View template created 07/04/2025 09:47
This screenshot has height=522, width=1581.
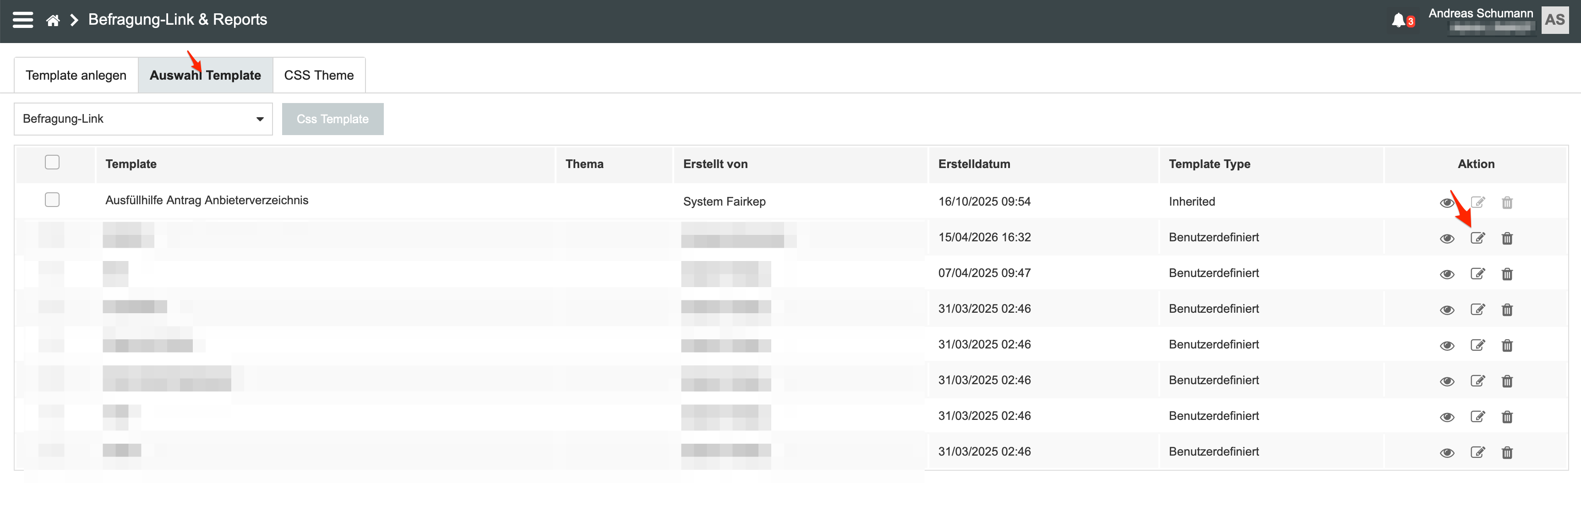coord(1447,273)
